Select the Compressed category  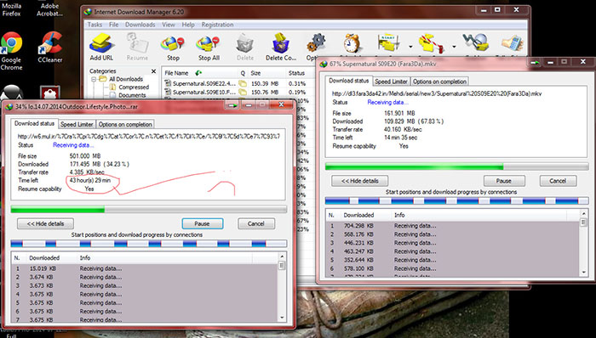click(134, 87)
